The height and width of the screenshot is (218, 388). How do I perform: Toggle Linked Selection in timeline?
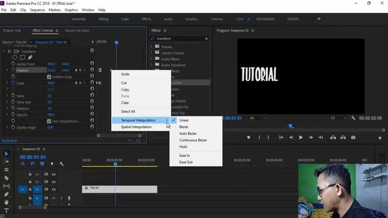tap(42, 163)
